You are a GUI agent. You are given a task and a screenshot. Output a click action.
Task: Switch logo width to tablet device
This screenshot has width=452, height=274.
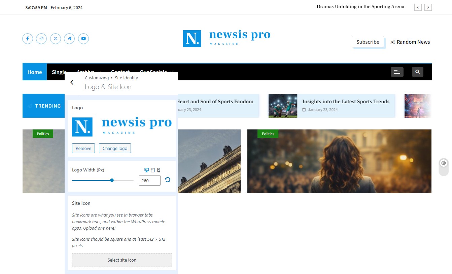152,170
